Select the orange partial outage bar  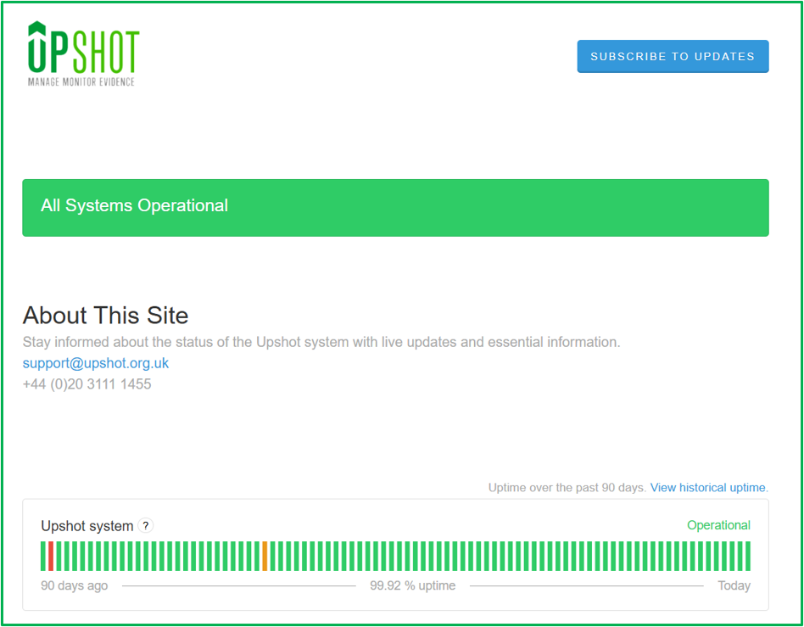[265, 556]
